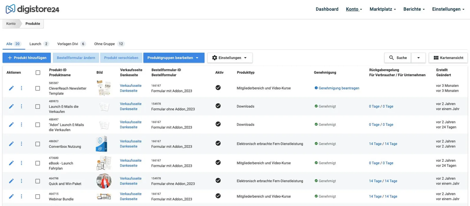Screen dimensions: 470x206
Task: Open the Vorlagen Divi tab
Action: tap(71, 44)
